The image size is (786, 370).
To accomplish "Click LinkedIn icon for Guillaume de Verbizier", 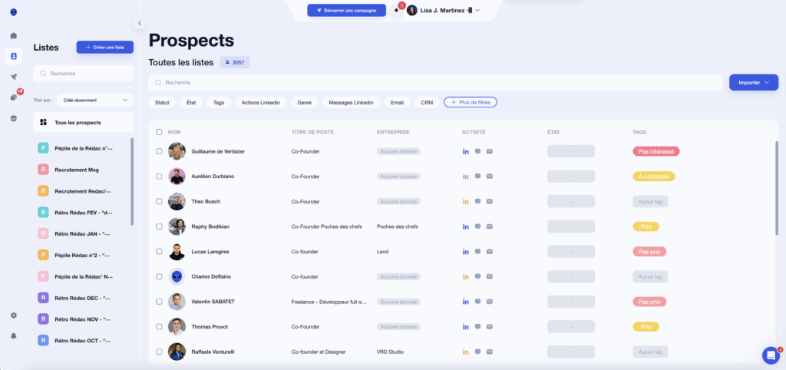I will [x=465, y=151].
